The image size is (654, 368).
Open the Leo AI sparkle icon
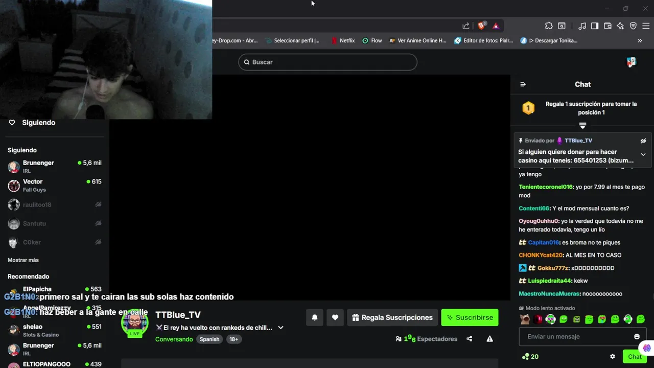click(620, 26)
